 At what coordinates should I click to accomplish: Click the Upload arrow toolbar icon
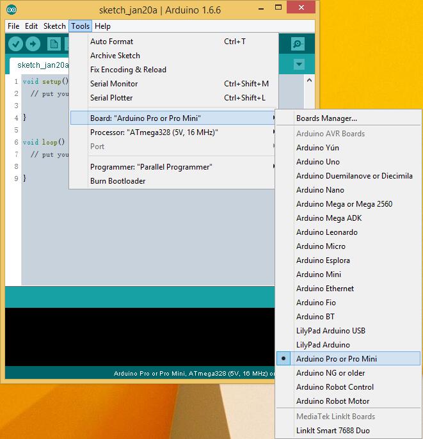tap(33, 44)
